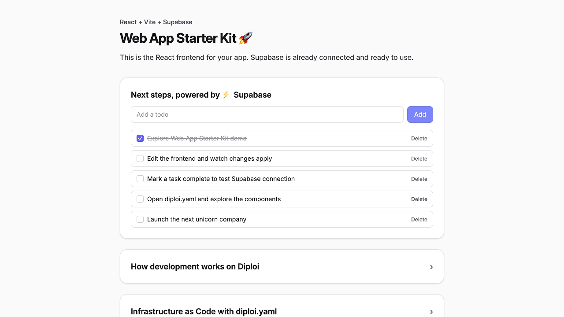Expand How development works on Diploi chevron
This screenshot has width=564, height=317.
431,267
